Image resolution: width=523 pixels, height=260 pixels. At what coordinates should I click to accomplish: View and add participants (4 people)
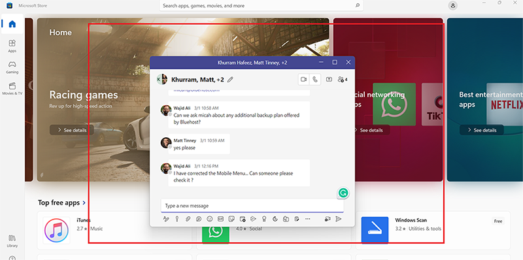click(343, 79)
